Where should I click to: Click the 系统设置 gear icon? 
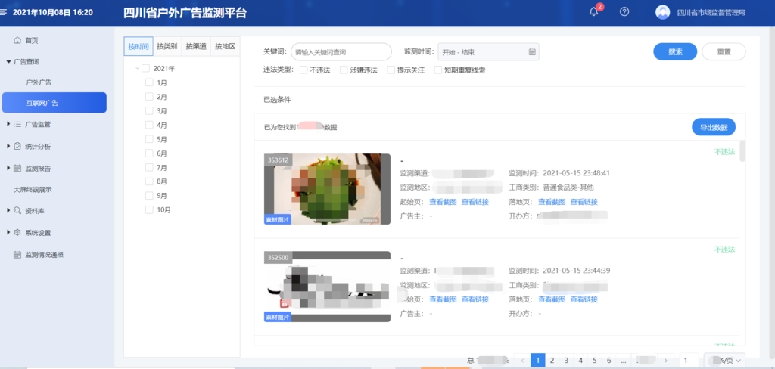click(x=17, y=233)
